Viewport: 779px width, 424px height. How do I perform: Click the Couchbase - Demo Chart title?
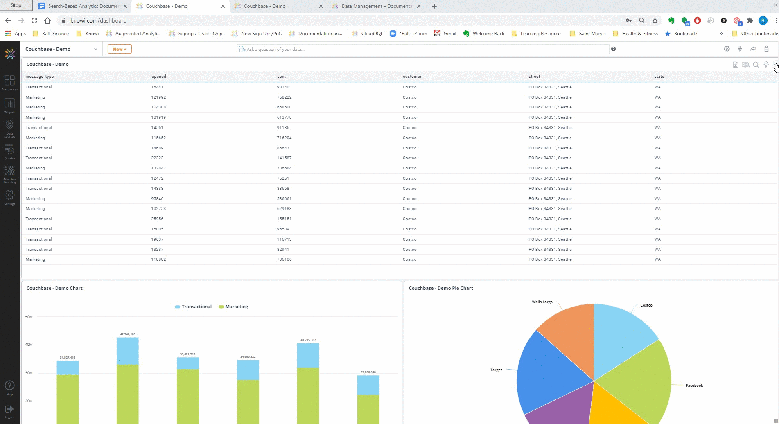point(54,288)
